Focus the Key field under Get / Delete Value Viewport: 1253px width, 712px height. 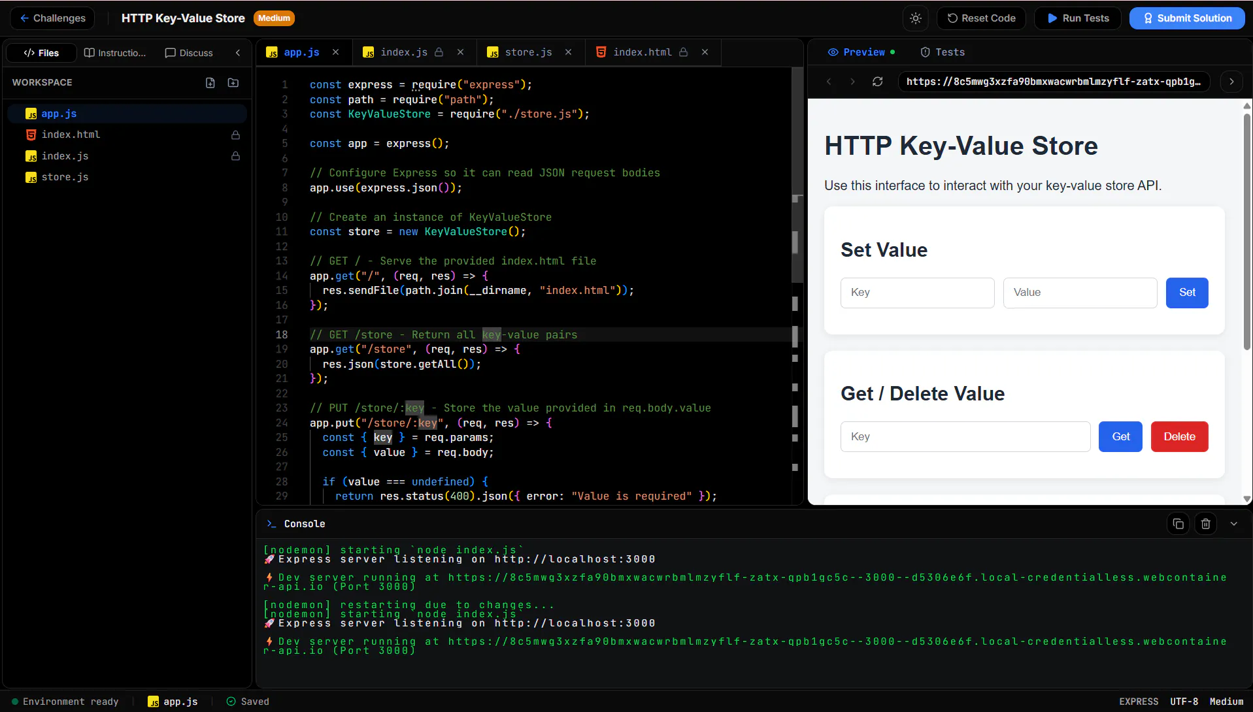click(x=965, y=436)
